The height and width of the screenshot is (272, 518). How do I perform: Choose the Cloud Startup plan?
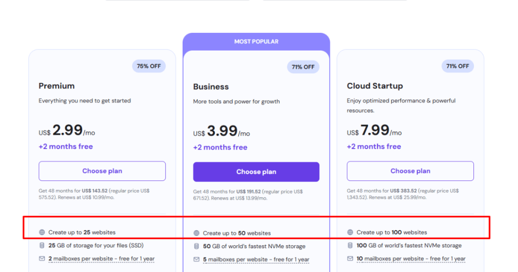coord(410,171)
